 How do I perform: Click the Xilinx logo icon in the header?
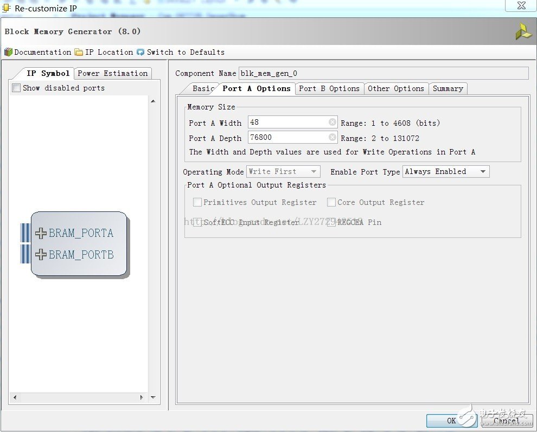point(523,31)
